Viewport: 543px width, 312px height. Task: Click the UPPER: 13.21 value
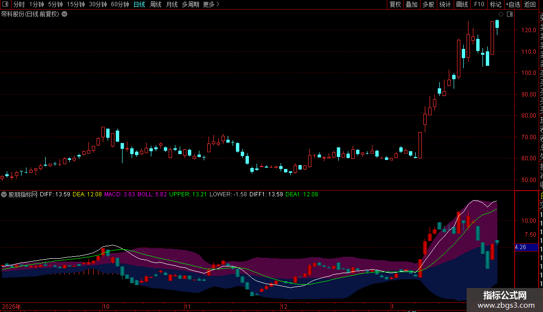[x=188, y=194]
